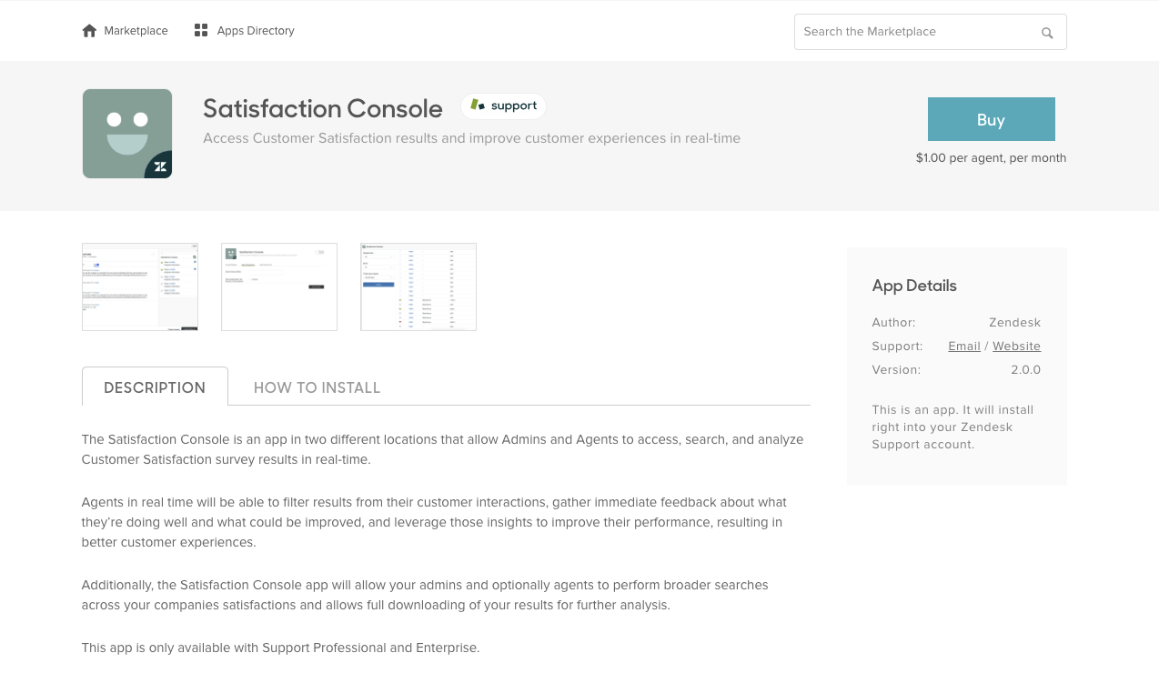Viewport: 1159px width, 673px height.
Task: Click the author value Zendesk
Action: pyautogui.click(x=1014, y=323)
